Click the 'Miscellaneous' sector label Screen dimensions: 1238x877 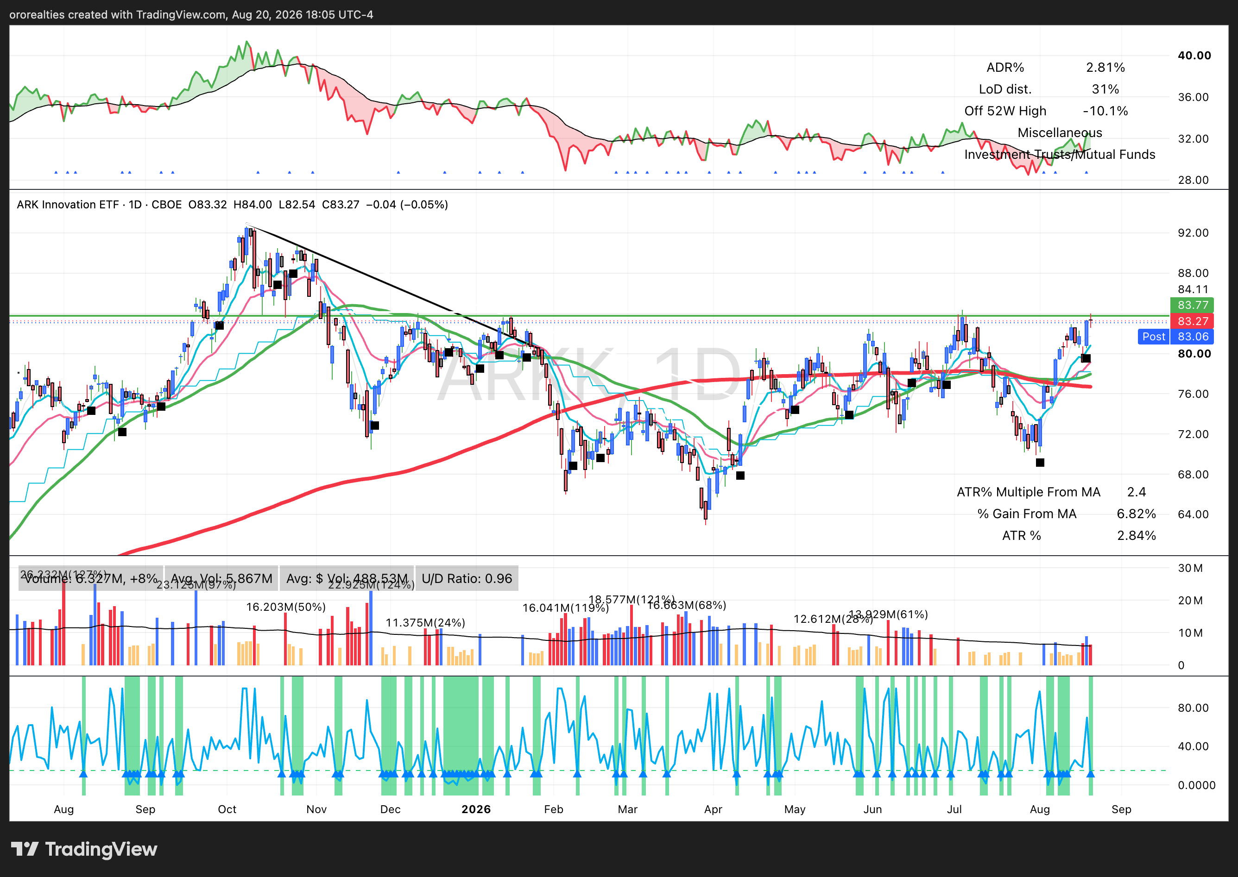pos(1060,133)
